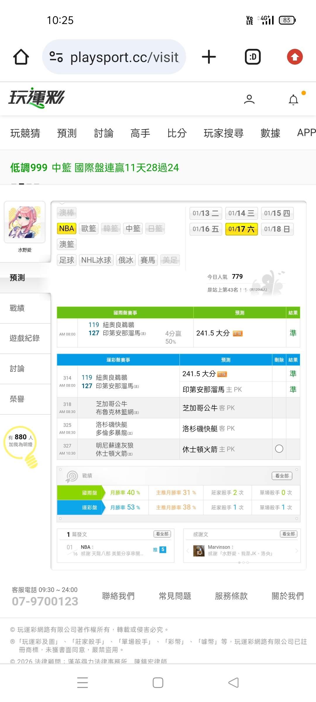Open the 數據 menu
This screenshot has height=702, width=316.
270,133
